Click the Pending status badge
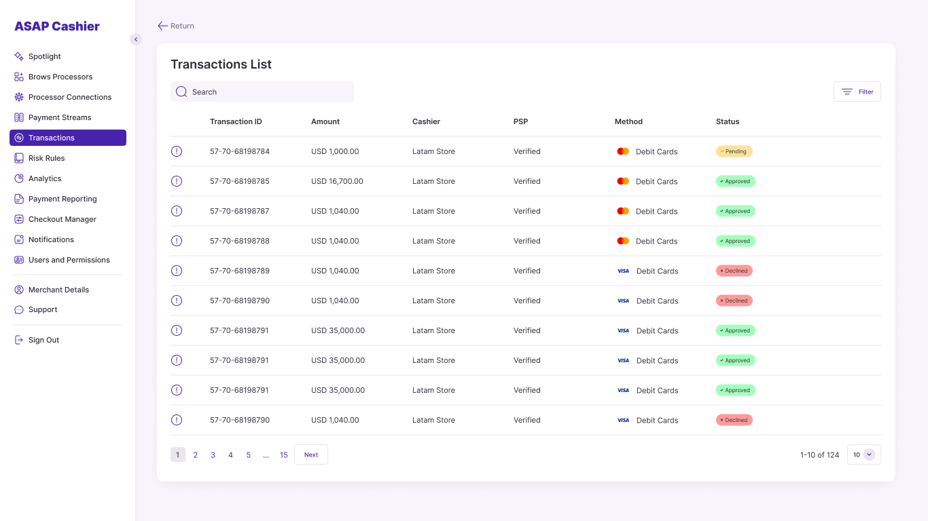Viewport: 928px width, 521px height. (x=734, y=151)
